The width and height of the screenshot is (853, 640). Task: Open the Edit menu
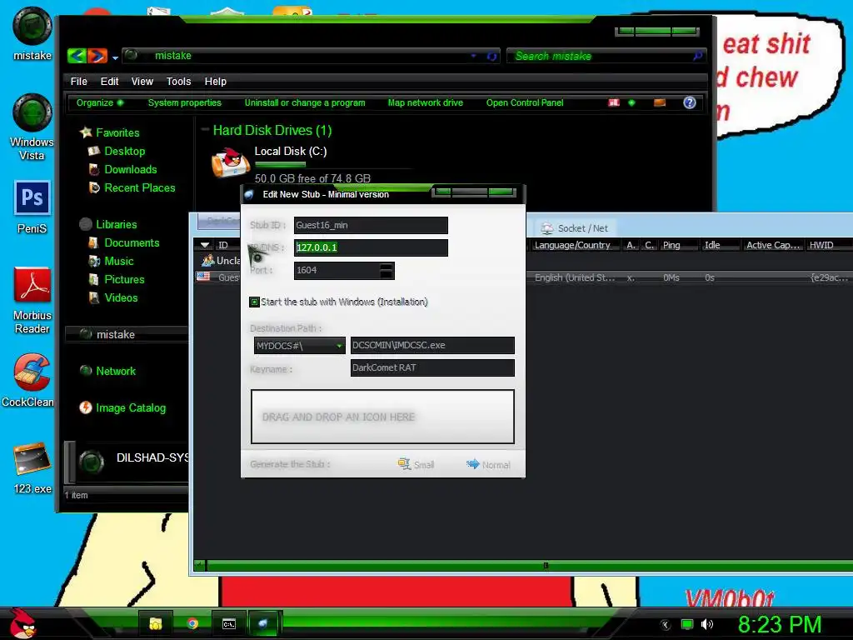[109, 81]
